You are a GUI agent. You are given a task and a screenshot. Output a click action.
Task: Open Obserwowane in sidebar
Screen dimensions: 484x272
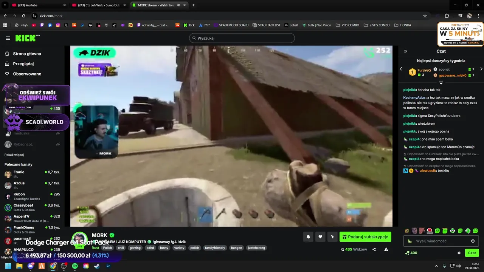tap(27, 74)
